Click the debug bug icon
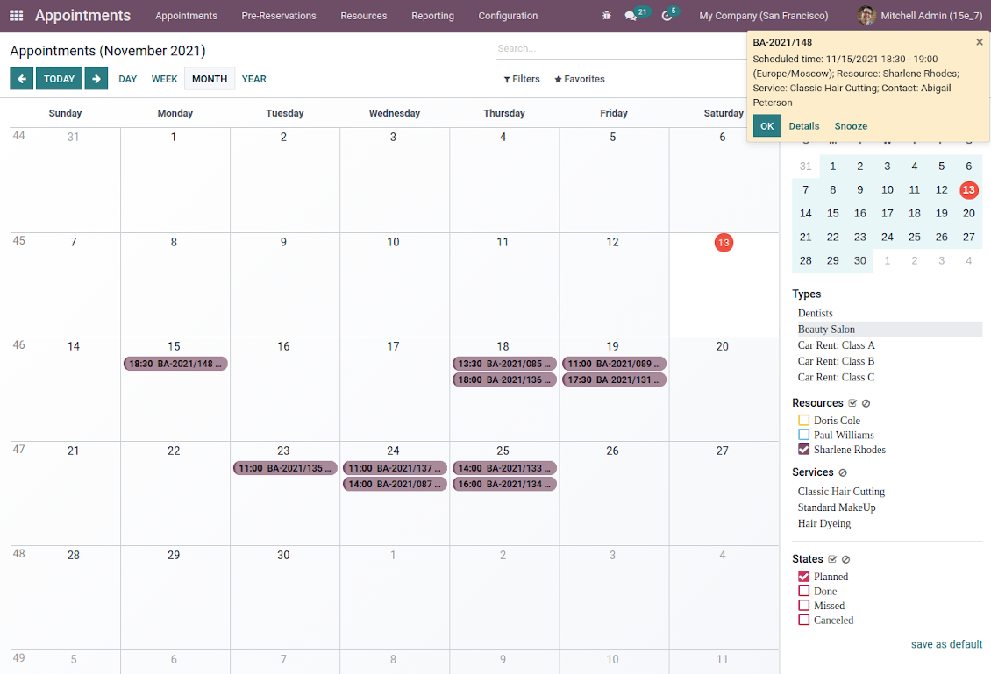Viewport: 991px width, 674px height. pos(607,16)
